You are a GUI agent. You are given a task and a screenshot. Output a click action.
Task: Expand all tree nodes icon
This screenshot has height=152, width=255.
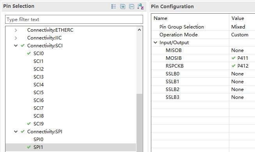(x=122, y=7)
